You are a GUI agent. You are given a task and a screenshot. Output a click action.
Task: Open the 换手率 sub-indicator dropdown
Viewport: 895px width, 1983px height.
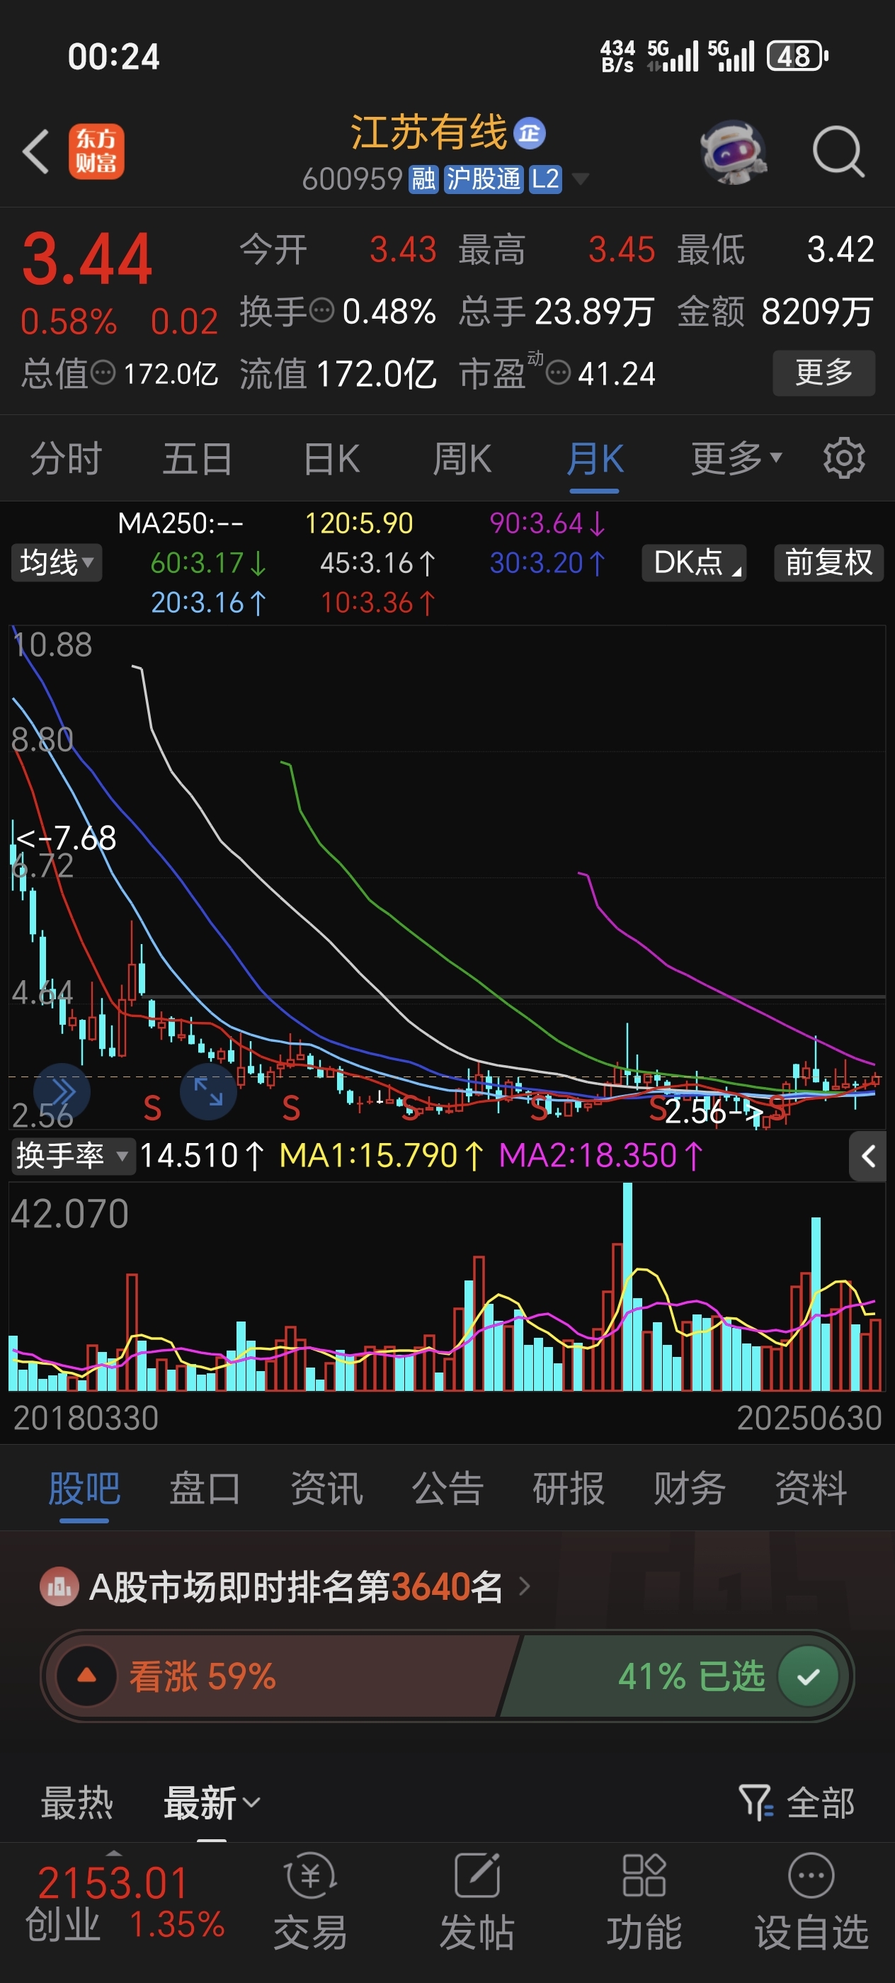(x=73, y=1157)
